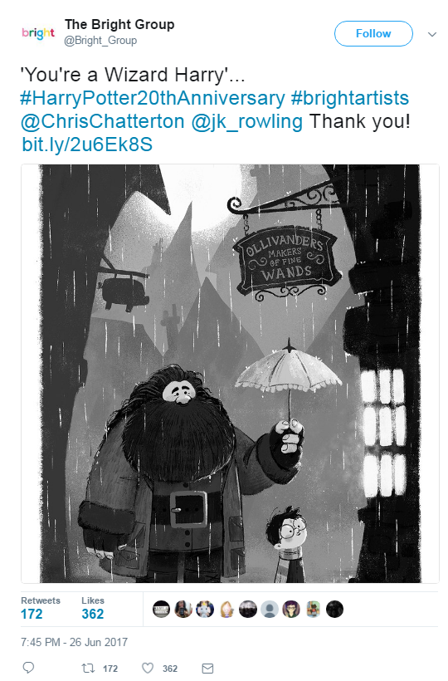Retweet using the arrows icon
This screenshot has height=681, width=448.
pyautogui.click(x=88, y=668)
